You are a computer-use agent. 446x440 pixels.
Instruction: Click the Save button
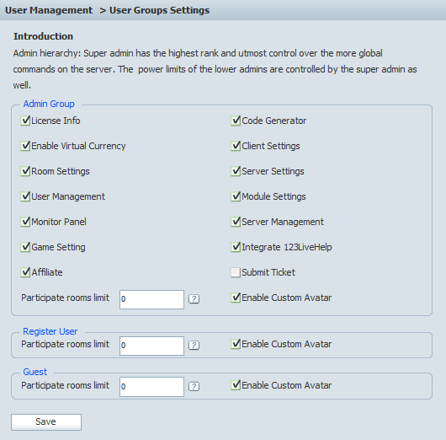(46, 422)
